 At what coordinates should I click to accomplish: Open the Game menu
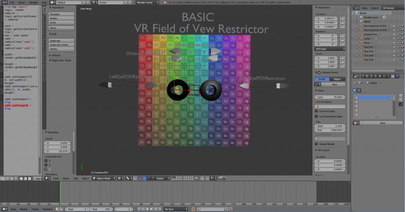(x=21, y=2)
